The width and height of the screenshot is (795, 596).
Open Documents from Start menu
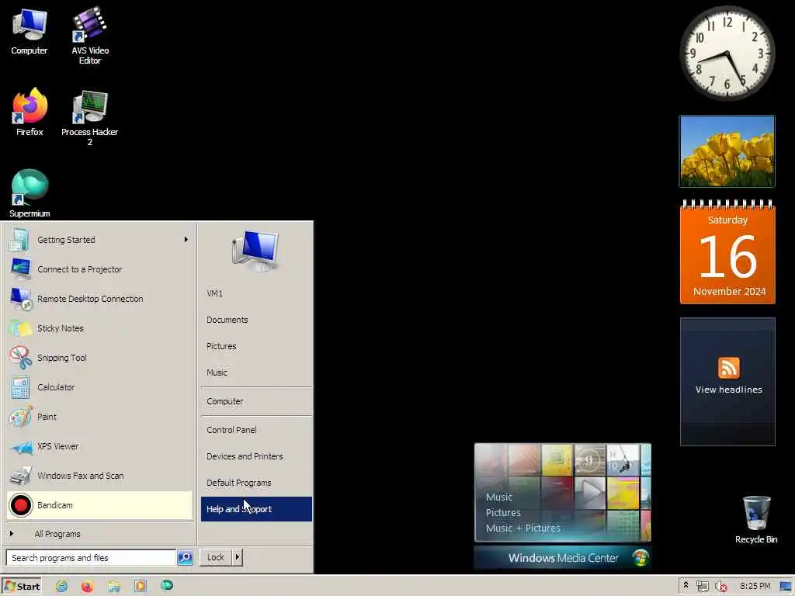(256, 320)
